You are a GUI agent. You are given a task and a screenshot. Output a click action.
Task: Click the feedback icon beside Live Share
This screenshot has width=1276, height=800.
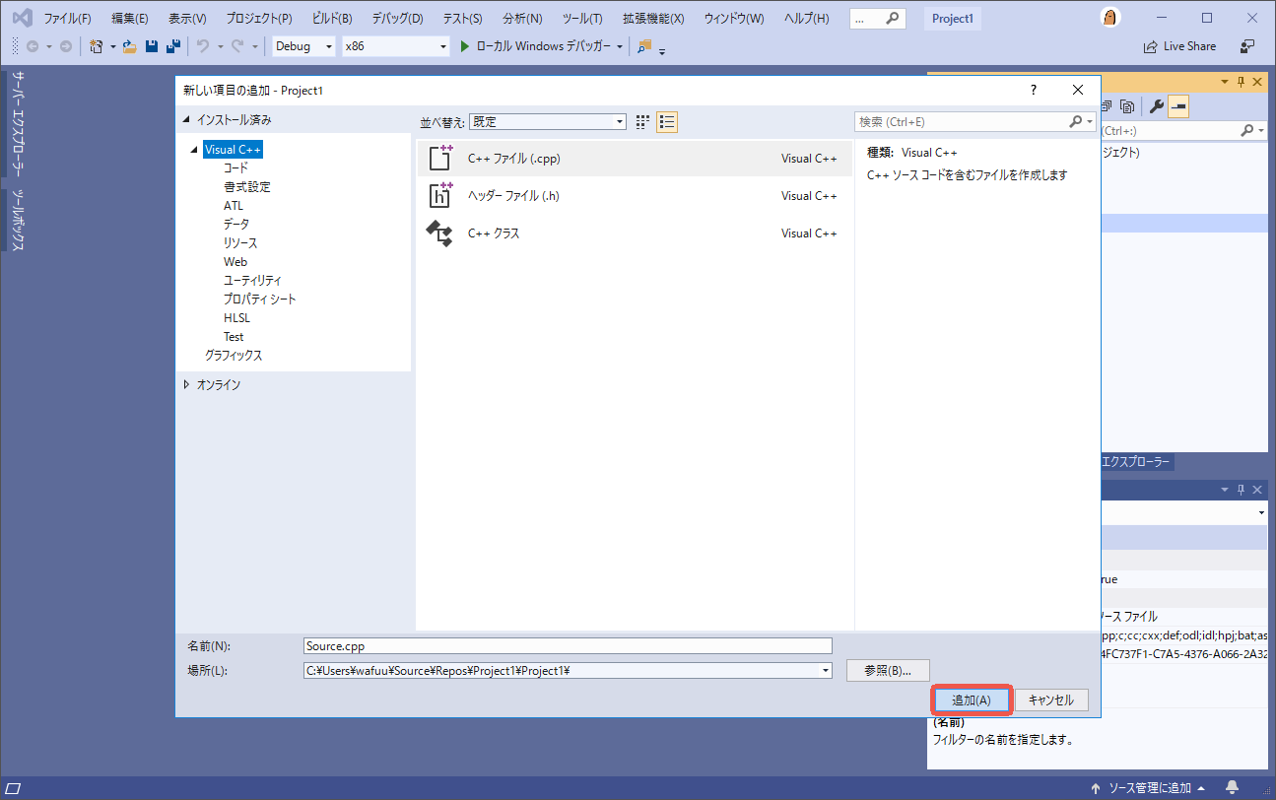(1247, 46)
